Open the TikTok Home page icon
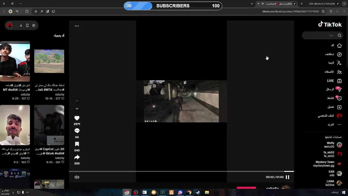348x196 pixels. pos(339,45)
